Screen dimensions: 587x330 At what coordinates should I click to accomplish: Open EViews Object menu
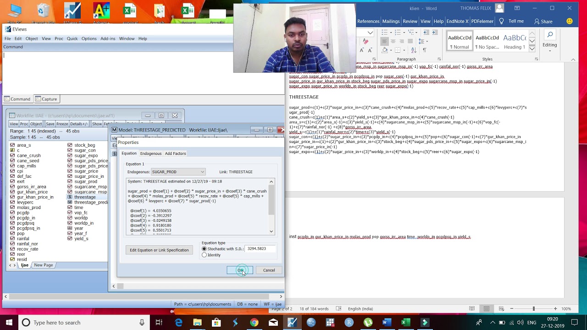pyautogui.click(x=32, y=38)
